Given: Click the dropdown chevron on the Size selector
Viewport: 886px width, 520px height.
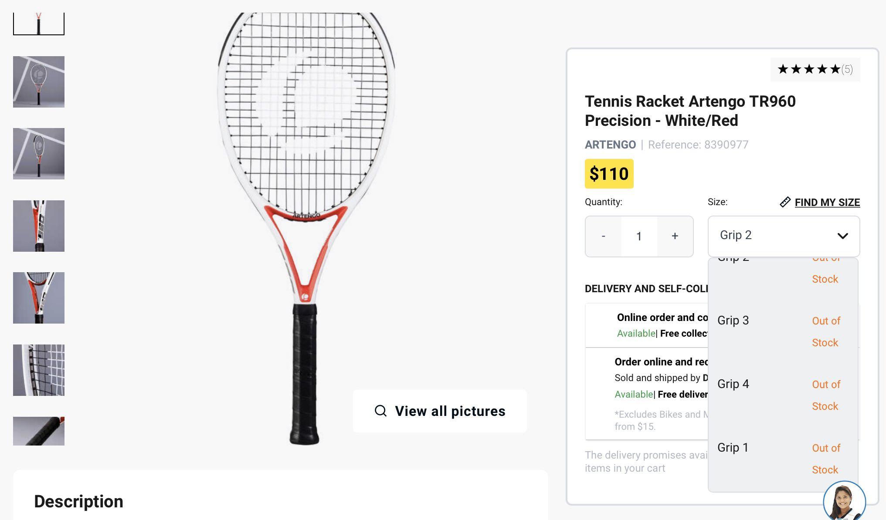Looking at the screenshot, I should (843, 236).
